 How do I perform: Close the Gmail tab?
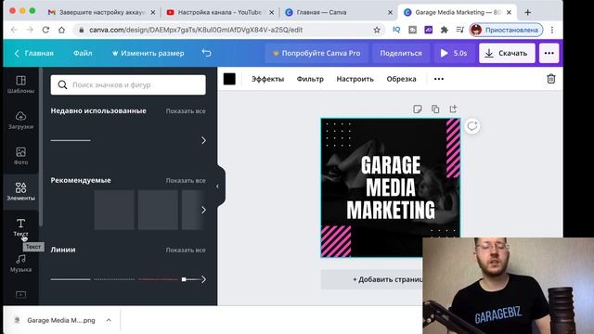(x=152, y=12)
